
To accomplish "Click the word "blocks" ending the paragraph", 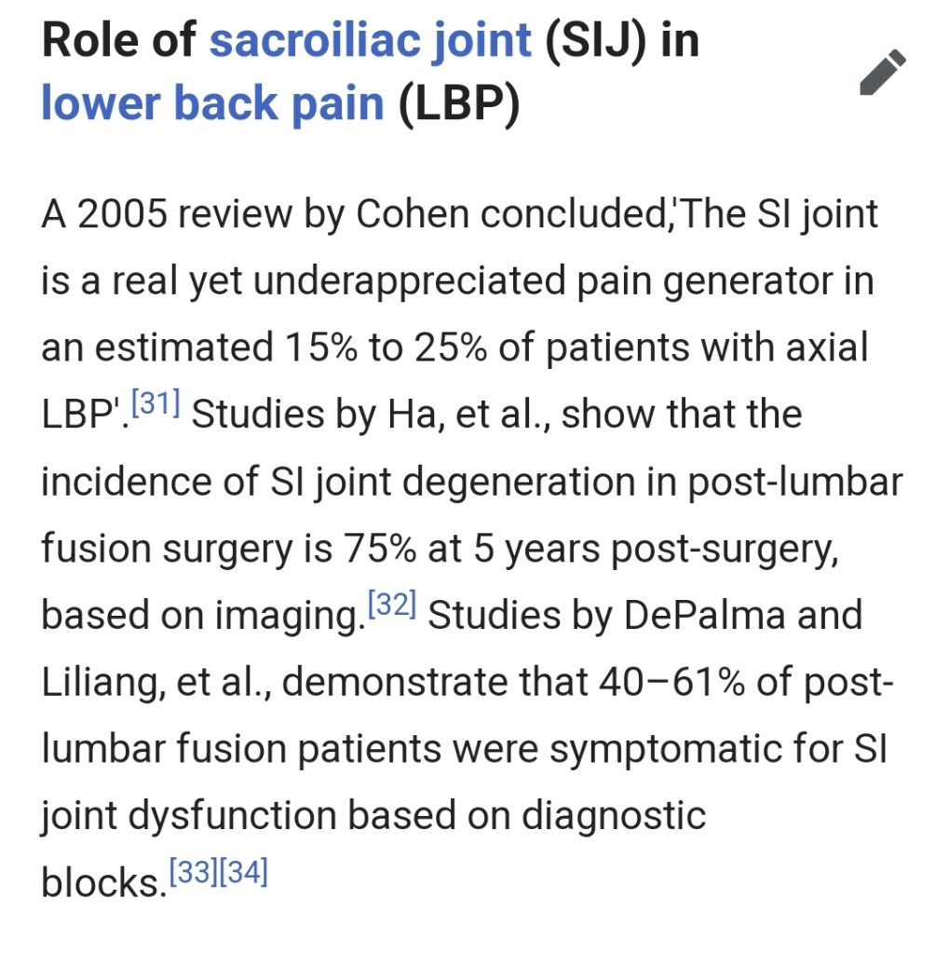I will click(x=98, y=883).
